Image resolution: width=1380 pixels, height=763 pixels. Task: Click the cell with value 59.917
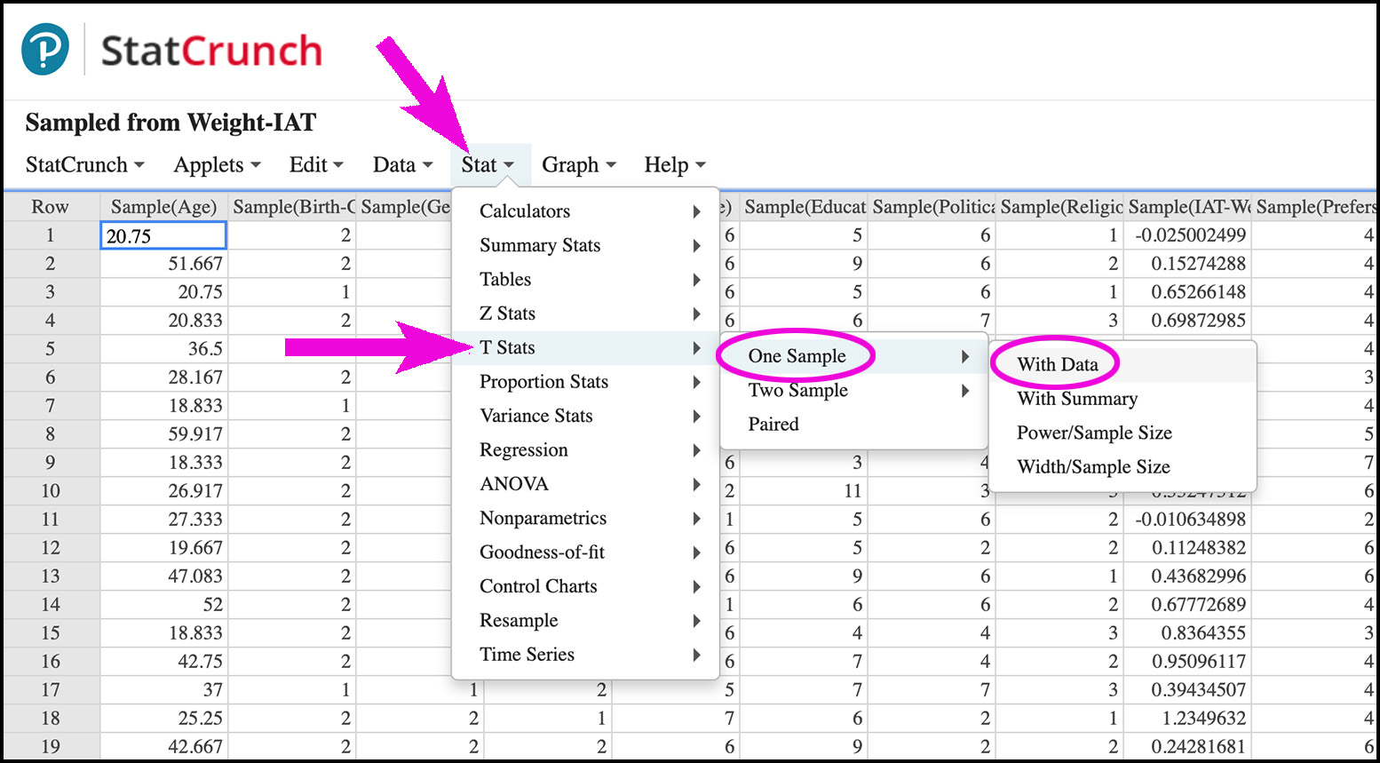[x=163, y=434]
